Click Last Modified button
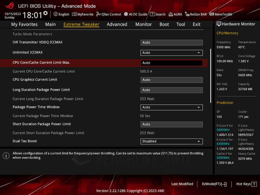 [x=182, y=184]
